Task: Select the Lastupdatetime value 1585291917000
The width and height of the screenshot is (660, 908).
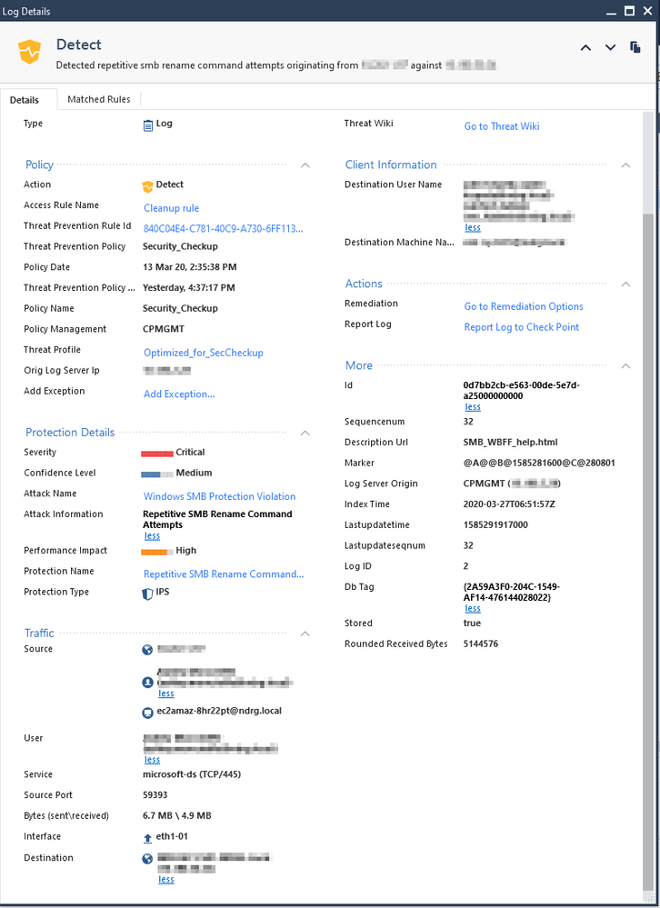Action: point(495,525)
